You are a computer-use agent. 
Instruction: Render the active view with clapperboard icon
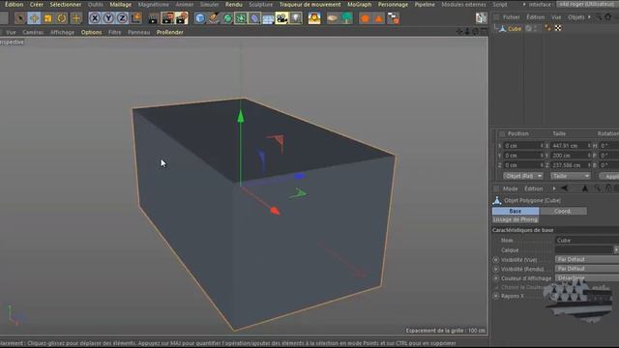tap(153, 18)
